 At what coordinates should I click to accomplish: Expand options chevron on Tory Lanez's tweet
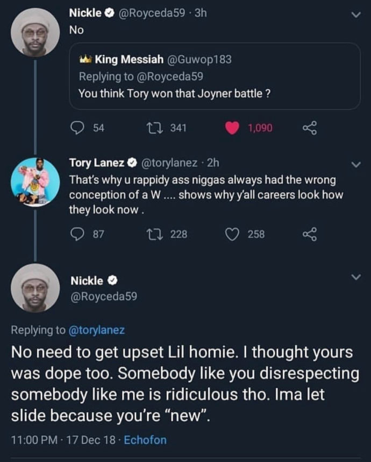[x=356, y=164]
